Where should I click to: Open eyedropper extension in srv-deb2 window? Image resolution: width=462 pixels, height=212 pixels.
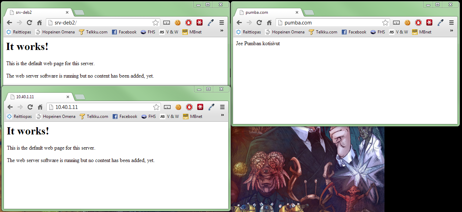211,23
